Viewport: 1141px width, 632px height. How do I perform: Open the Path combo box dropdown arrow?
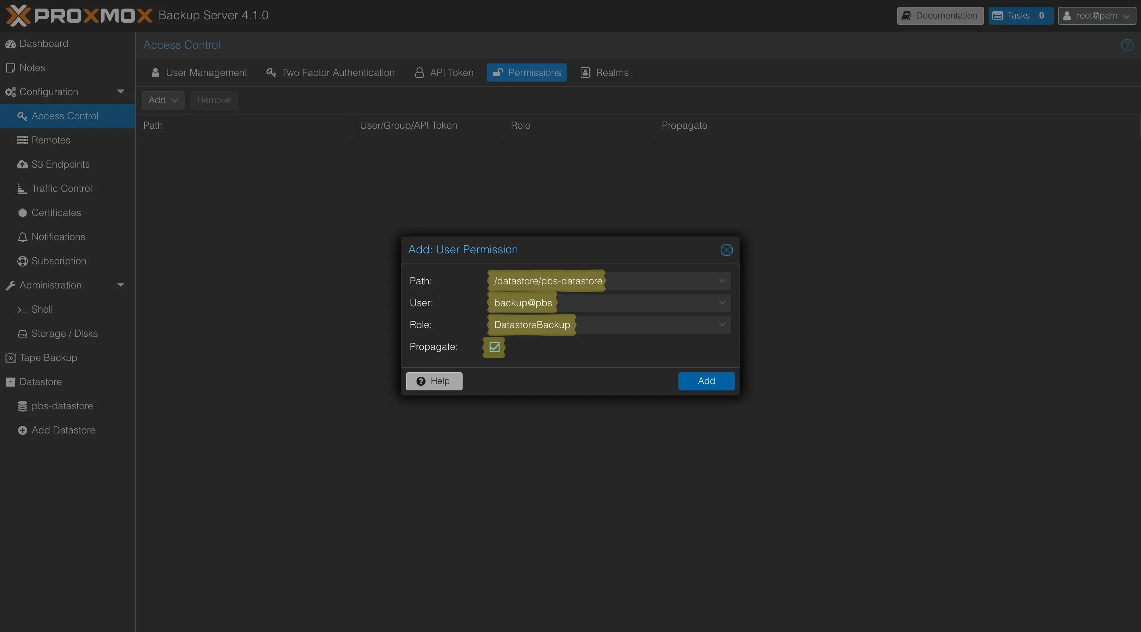[722, 281]
